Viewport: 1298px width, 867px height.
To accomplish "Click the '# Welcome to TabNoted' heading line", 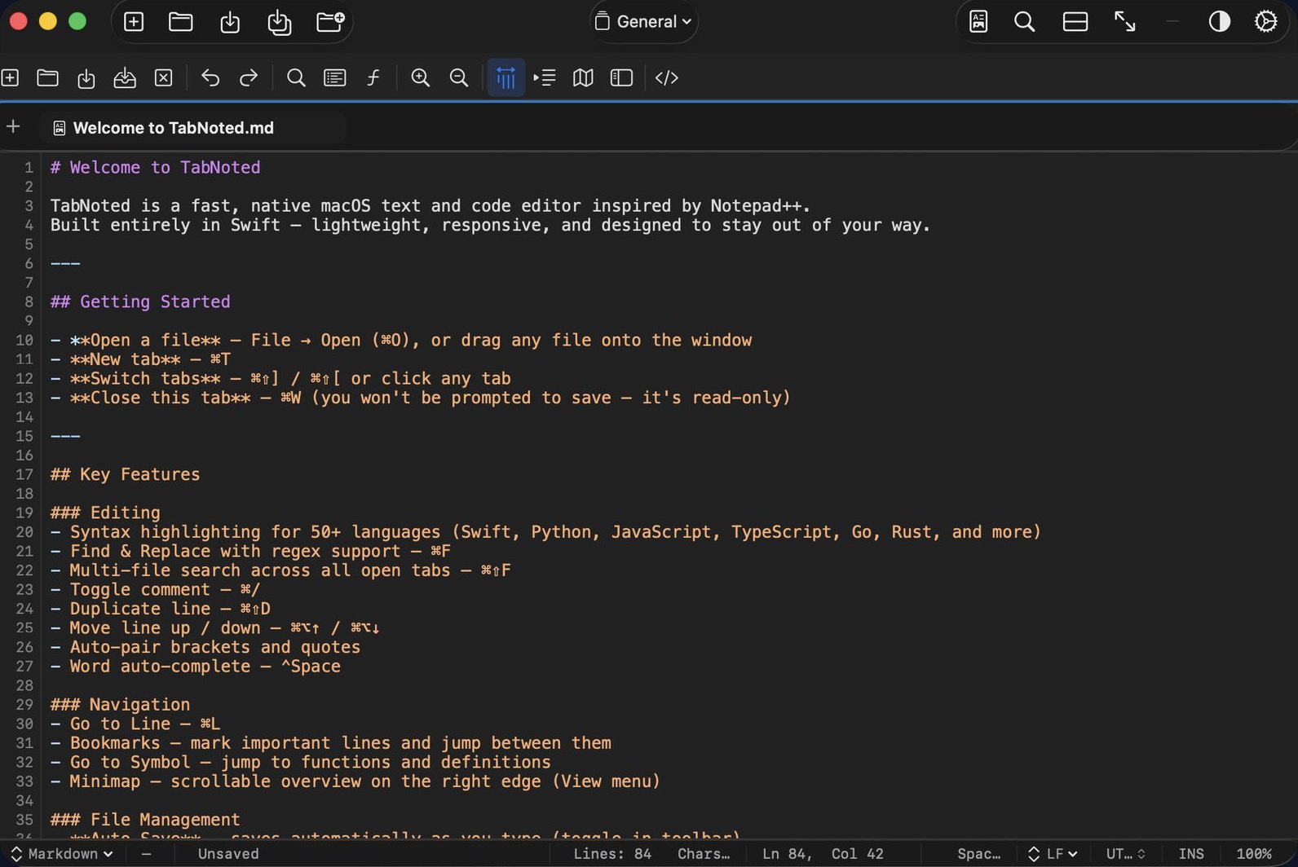I will point(155,167).
